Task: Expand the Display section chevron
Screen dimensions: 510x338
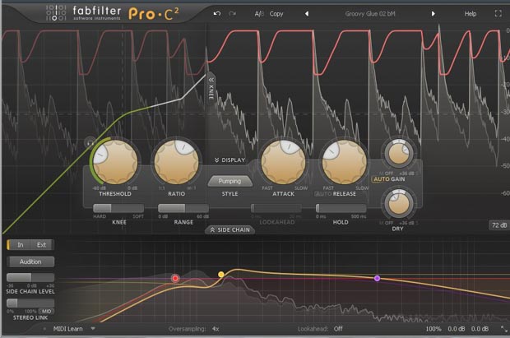Action: pos(229,160)
